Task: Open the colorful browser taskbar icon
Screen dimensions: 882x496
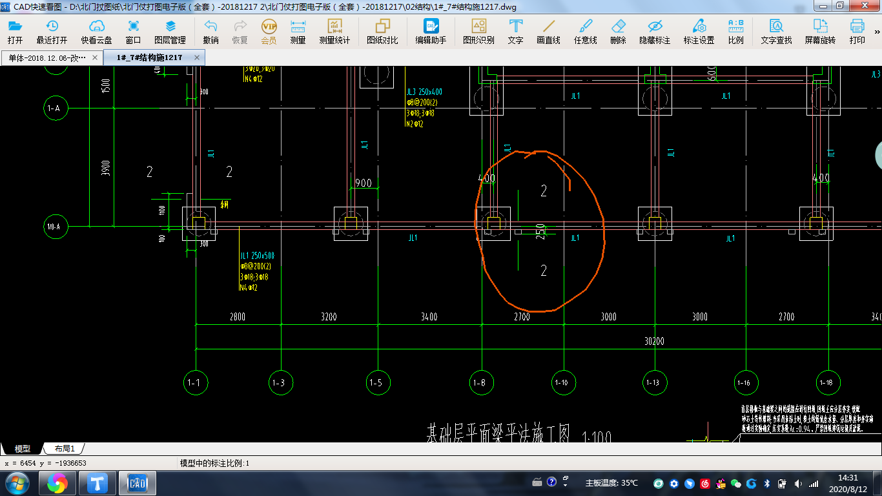Action: (x=57, y=482)
